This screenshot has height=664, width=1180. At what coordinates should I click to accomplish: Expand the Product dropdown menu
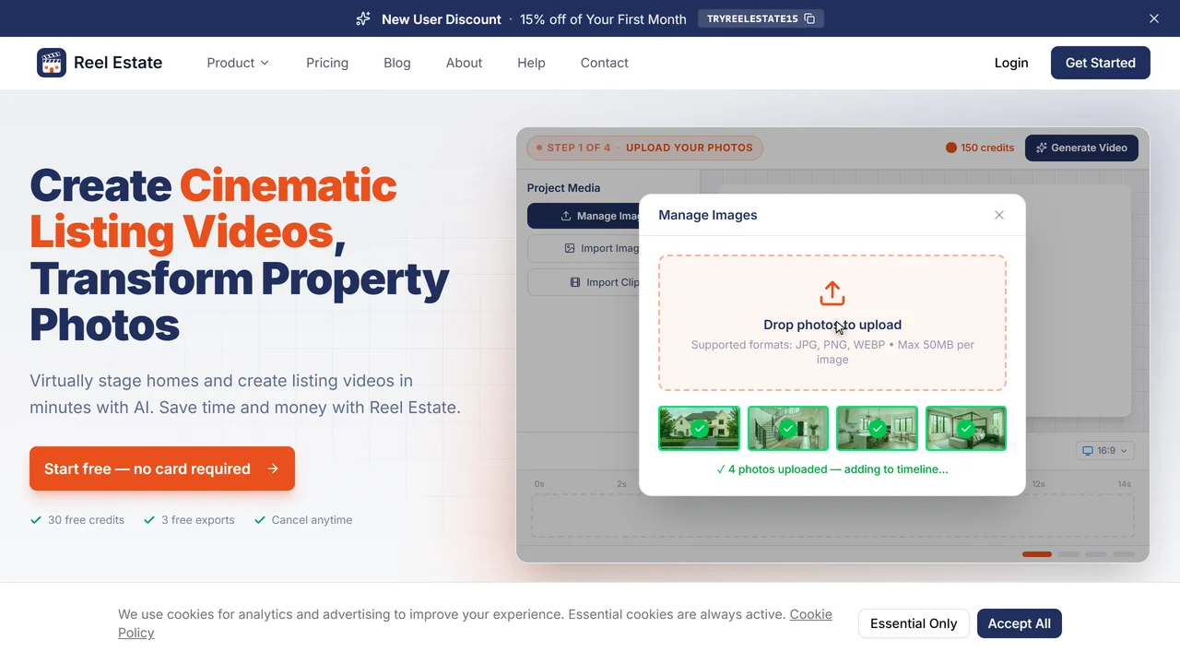pos(238,63)
